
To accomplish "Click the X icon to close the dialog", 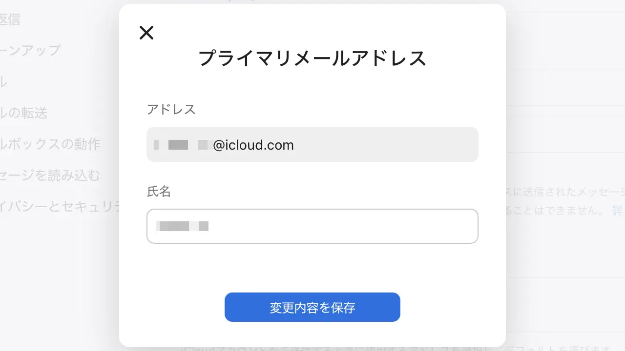I will 146,33.
